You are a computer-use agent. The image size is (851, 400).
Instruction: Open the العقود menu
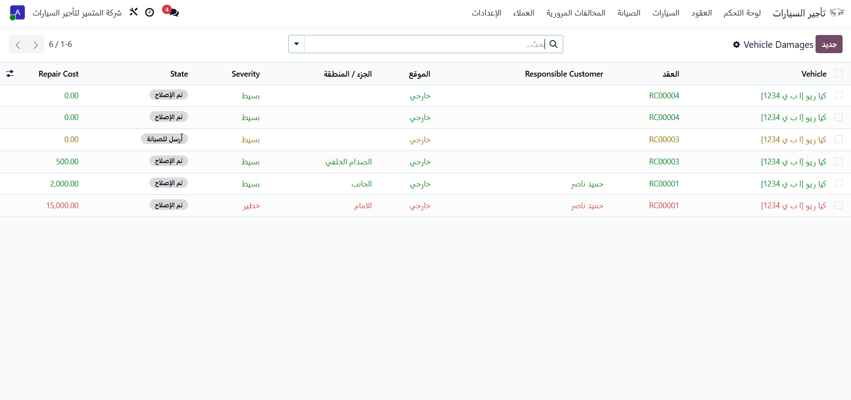702,13
